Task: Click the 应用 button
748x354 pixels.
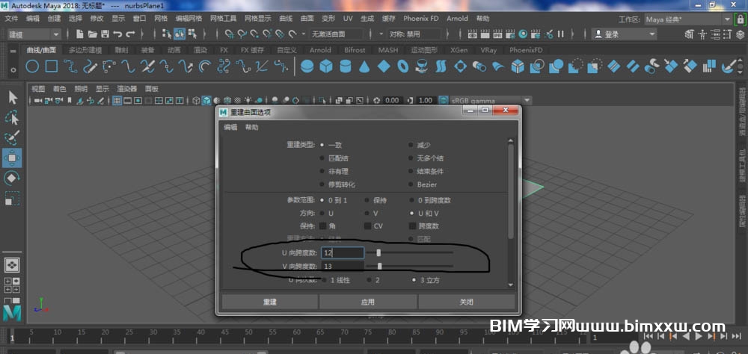Action: pos(368,302)
